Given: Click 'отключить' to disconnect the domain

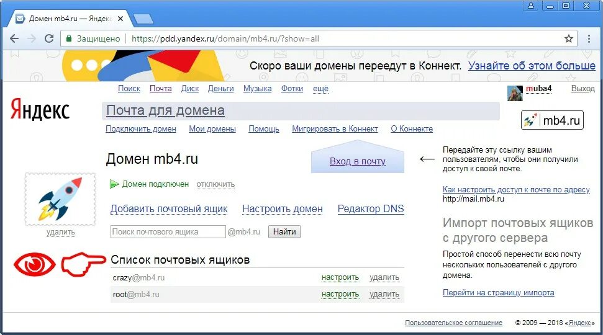Looking at the screenshot, I should [215, 184].
